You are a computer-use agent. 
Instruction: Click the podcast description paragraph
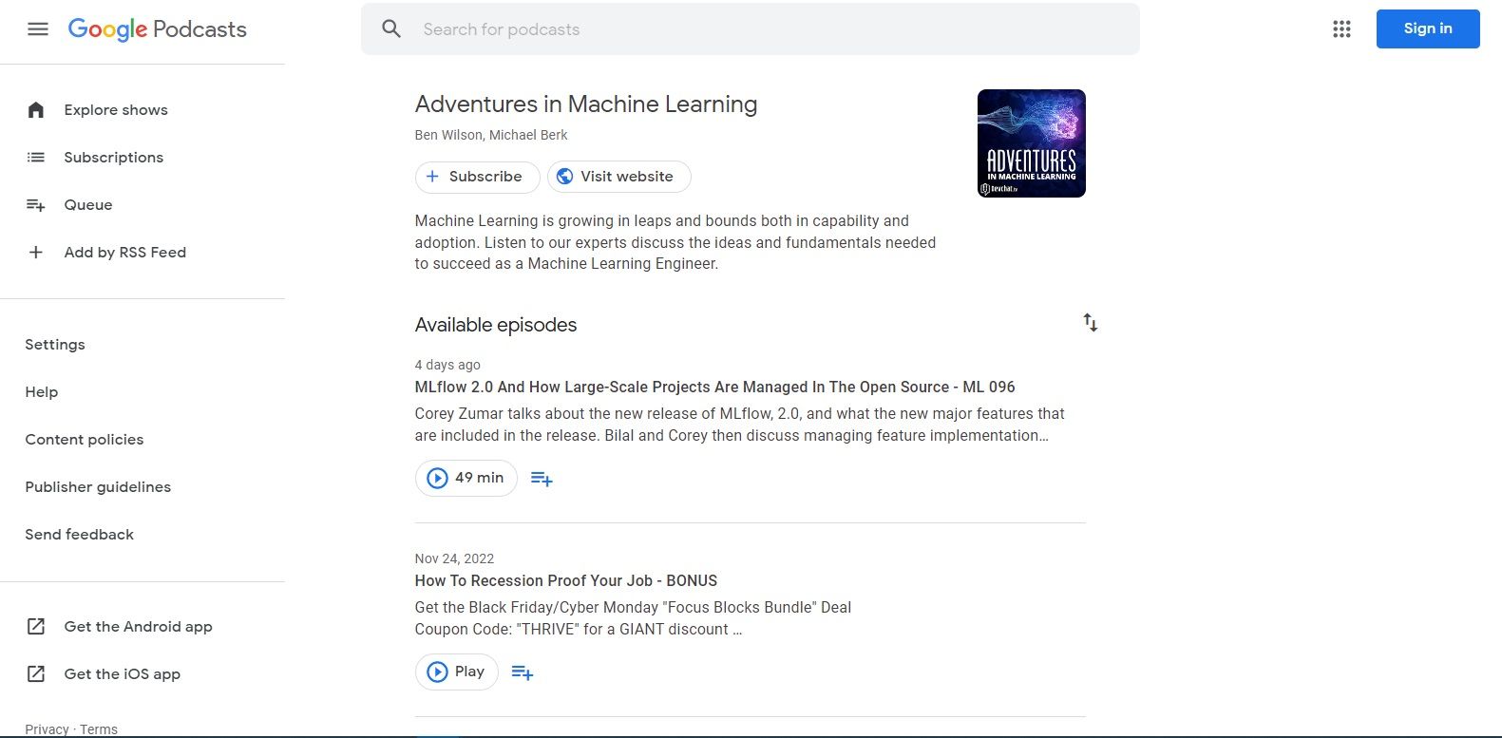click(x=675, y=242)
